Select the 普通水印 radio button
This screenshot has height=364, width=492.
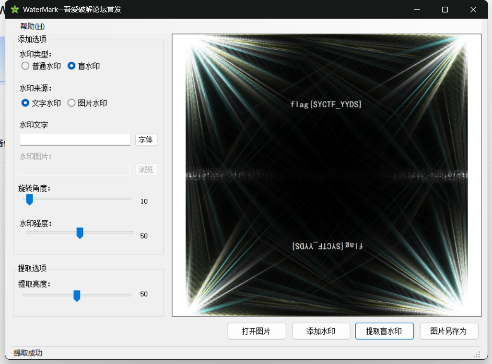(25, 66)
